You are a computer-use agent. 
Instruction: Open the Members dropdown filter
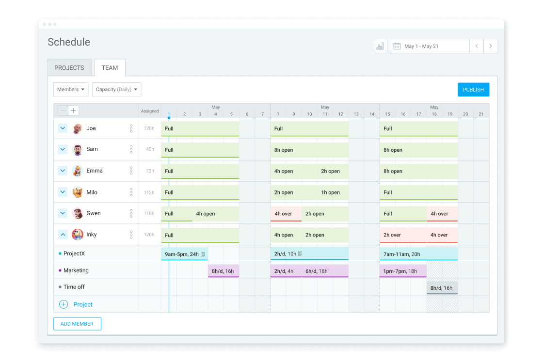pyautogui.click(x=71, y=89)
